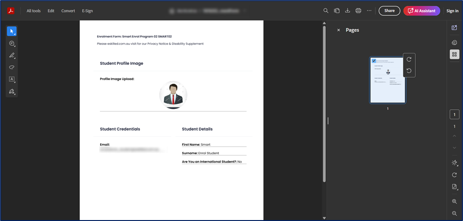Screen dimensions: 463x221
Task: Click the Share button
Action: tap(389, 10)
